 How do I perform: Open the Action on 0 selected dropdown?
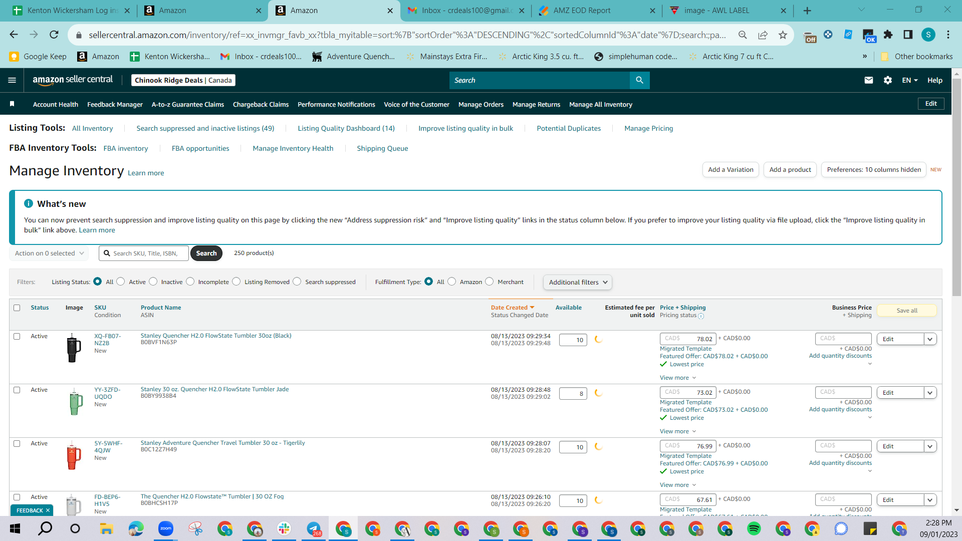(49, 253)
